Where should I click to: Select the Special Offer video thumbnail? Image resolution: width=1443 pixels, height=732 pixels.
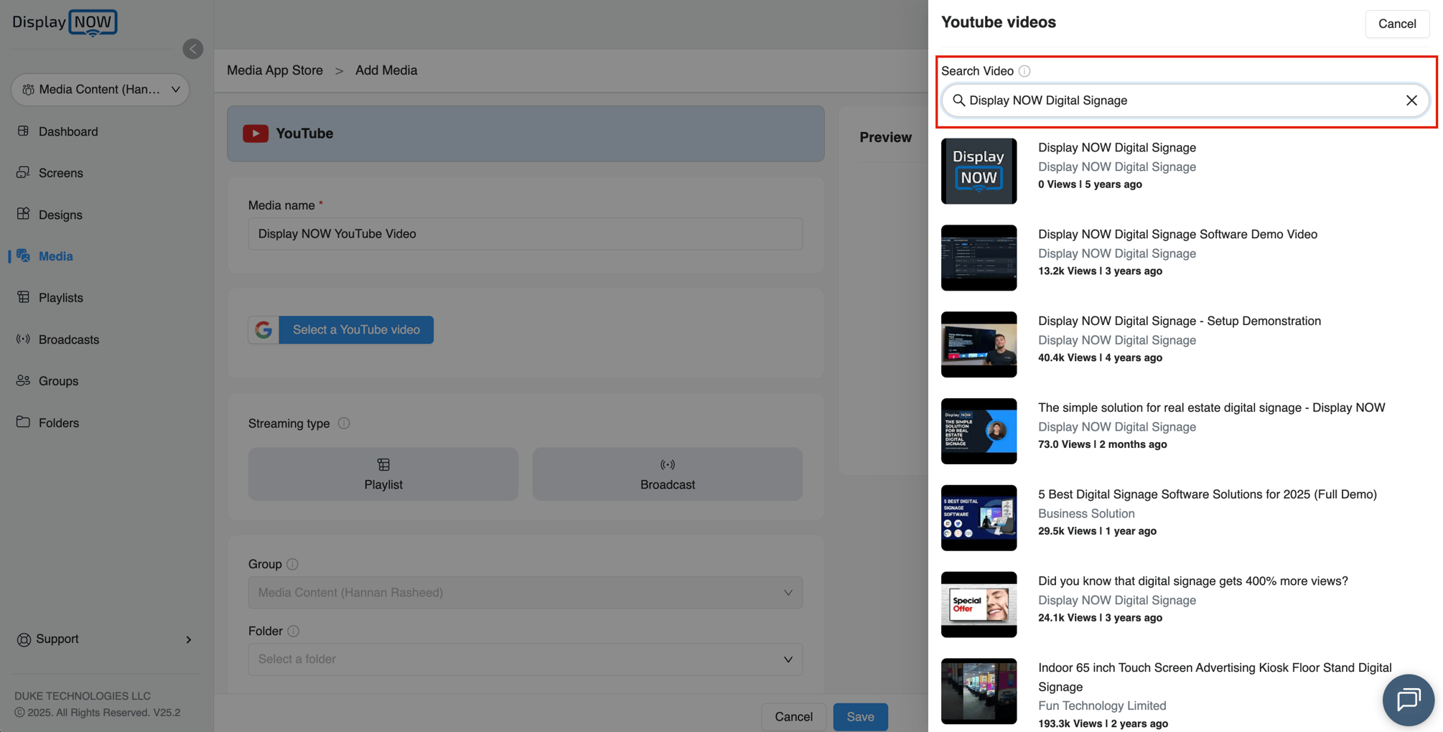[979, 604]
